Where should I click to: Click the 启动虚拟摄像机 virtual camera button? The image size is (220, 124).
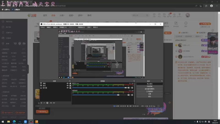(150, 89)
